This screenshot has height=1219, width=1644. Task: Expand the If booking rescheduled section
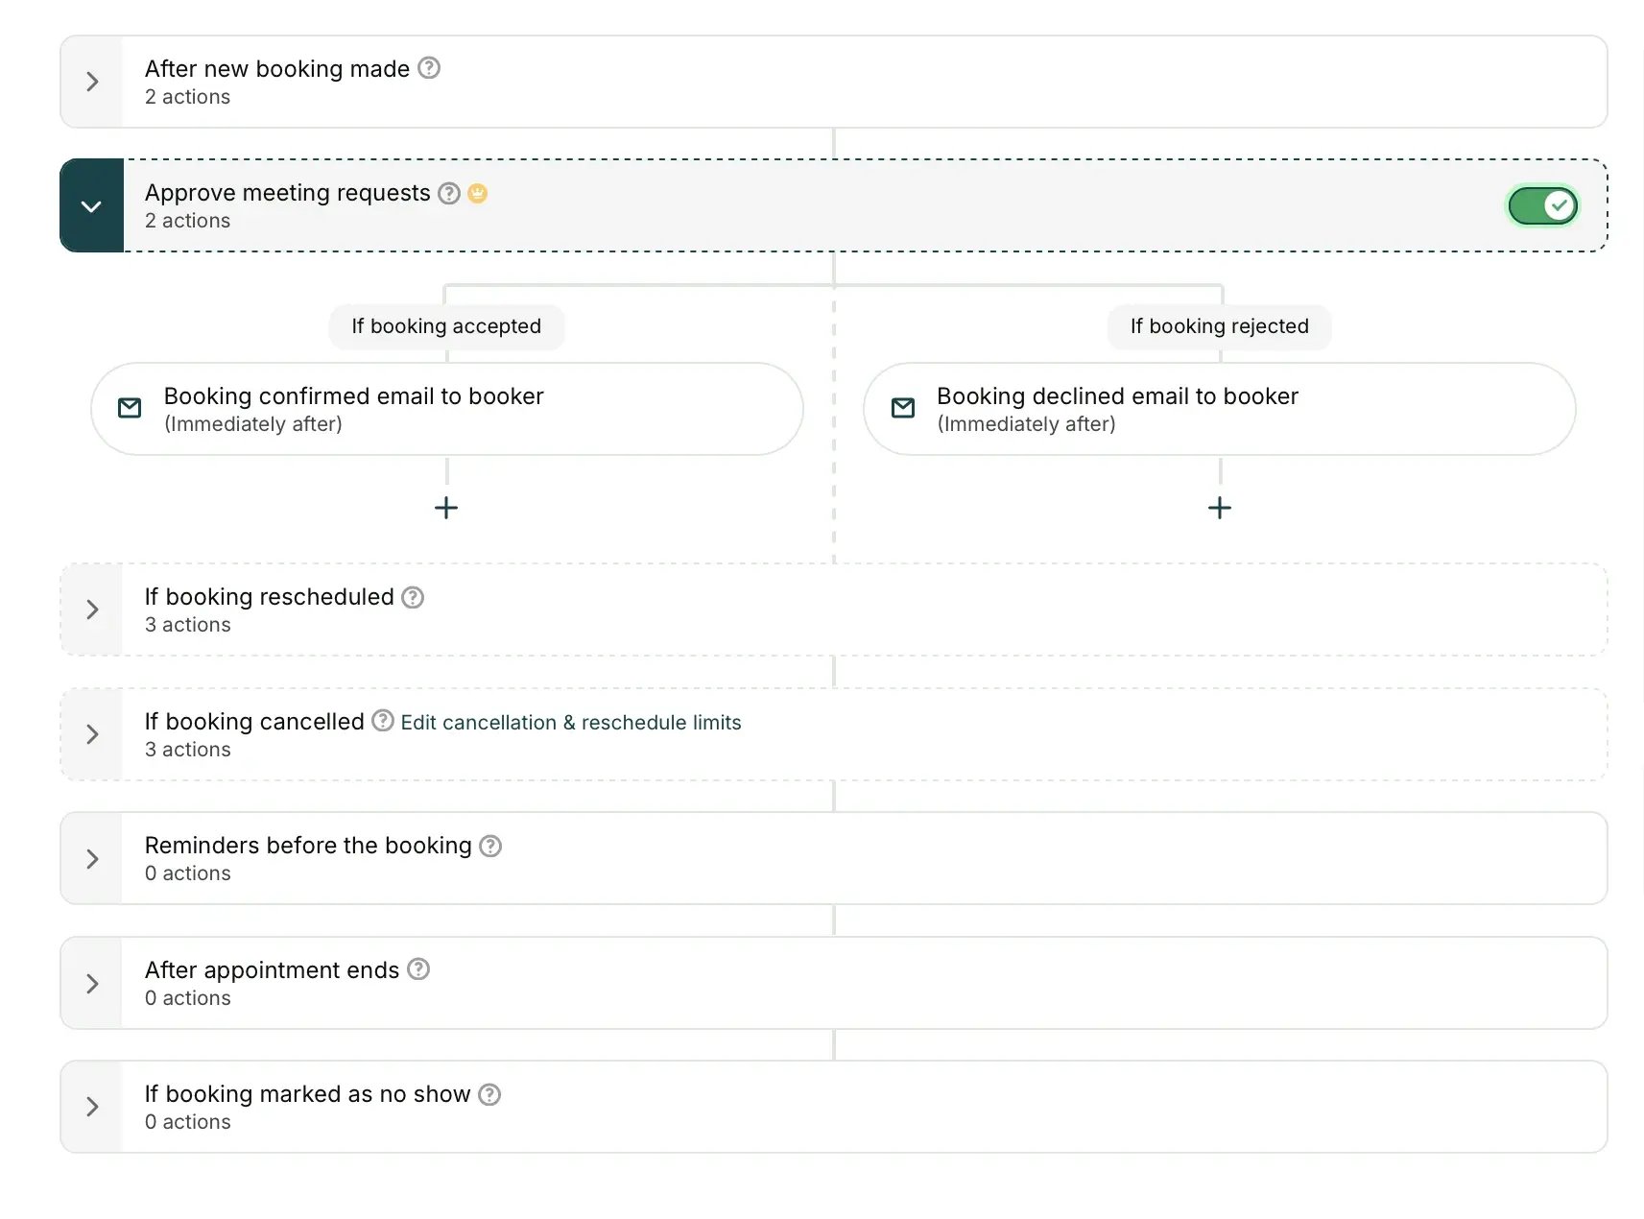point(92,609)
